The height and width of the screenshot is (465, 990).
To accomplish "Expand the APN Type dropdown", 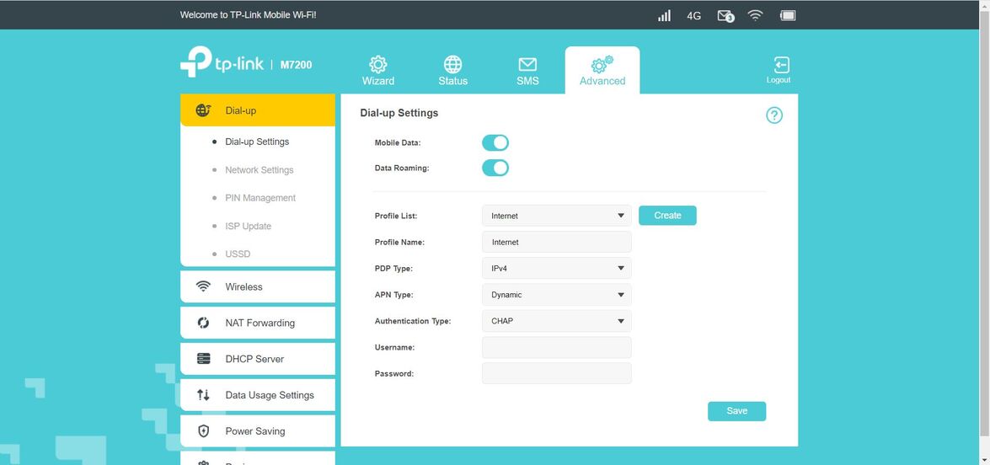I will point(556,295).
